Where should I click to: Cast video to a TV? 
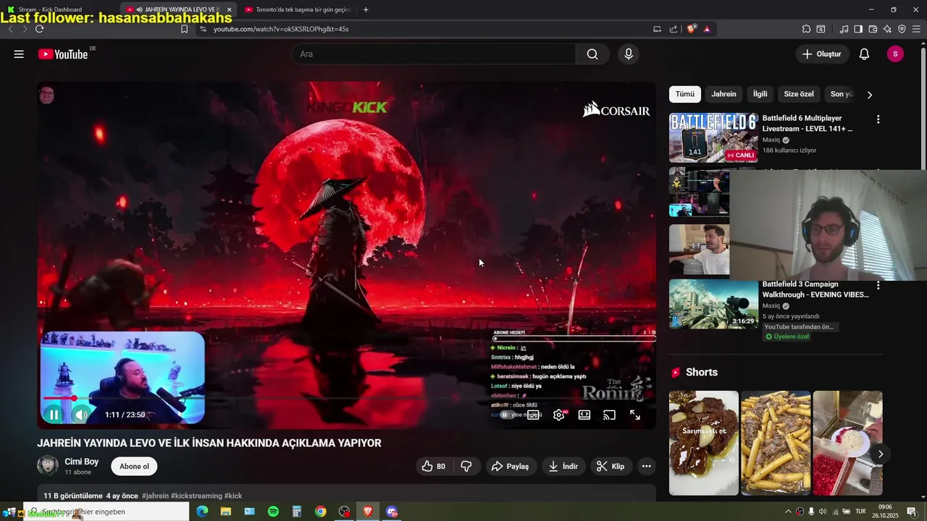[x=609, y=415]
